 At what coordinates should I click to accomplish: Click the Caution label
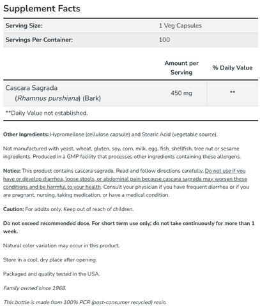point(13,209)
